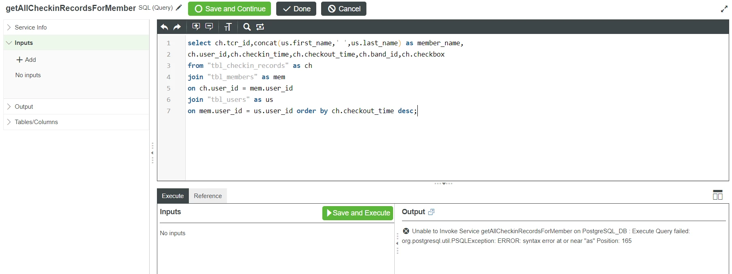Image resolution: width=732 pixels, height=274 pixels.
Task: Click 'No inputs' under sidebar Inputs
Action: point(28,75)
